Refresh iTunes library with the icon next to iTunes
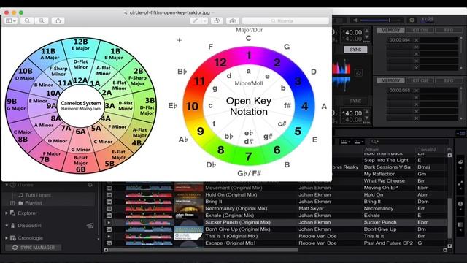This screenshot has height=263, width=467. 90,185
